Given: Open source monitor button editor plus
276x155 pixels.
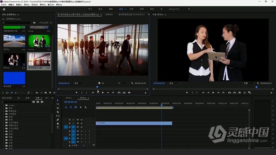Looking at the screenshot, I should point(145,93).
